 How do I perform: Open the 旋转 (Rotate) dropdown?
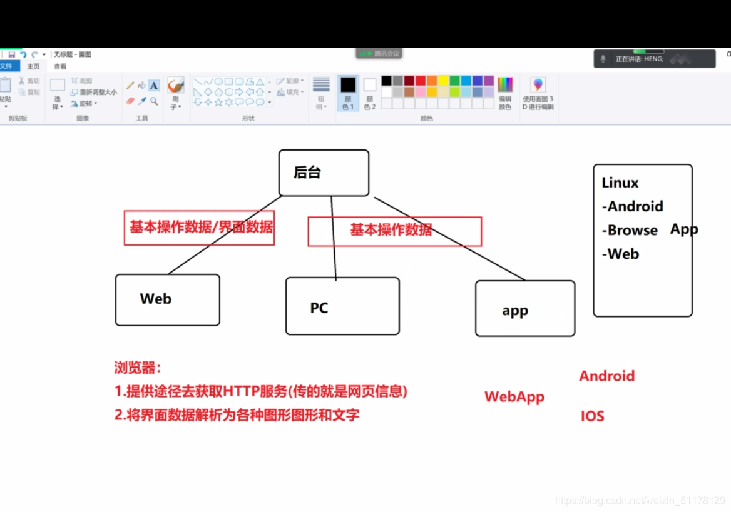pos(84,103)
